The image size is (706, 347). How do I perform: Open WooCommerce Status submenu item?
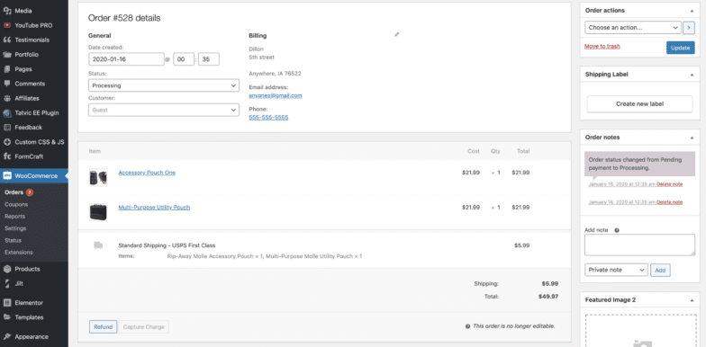point(13,241)
